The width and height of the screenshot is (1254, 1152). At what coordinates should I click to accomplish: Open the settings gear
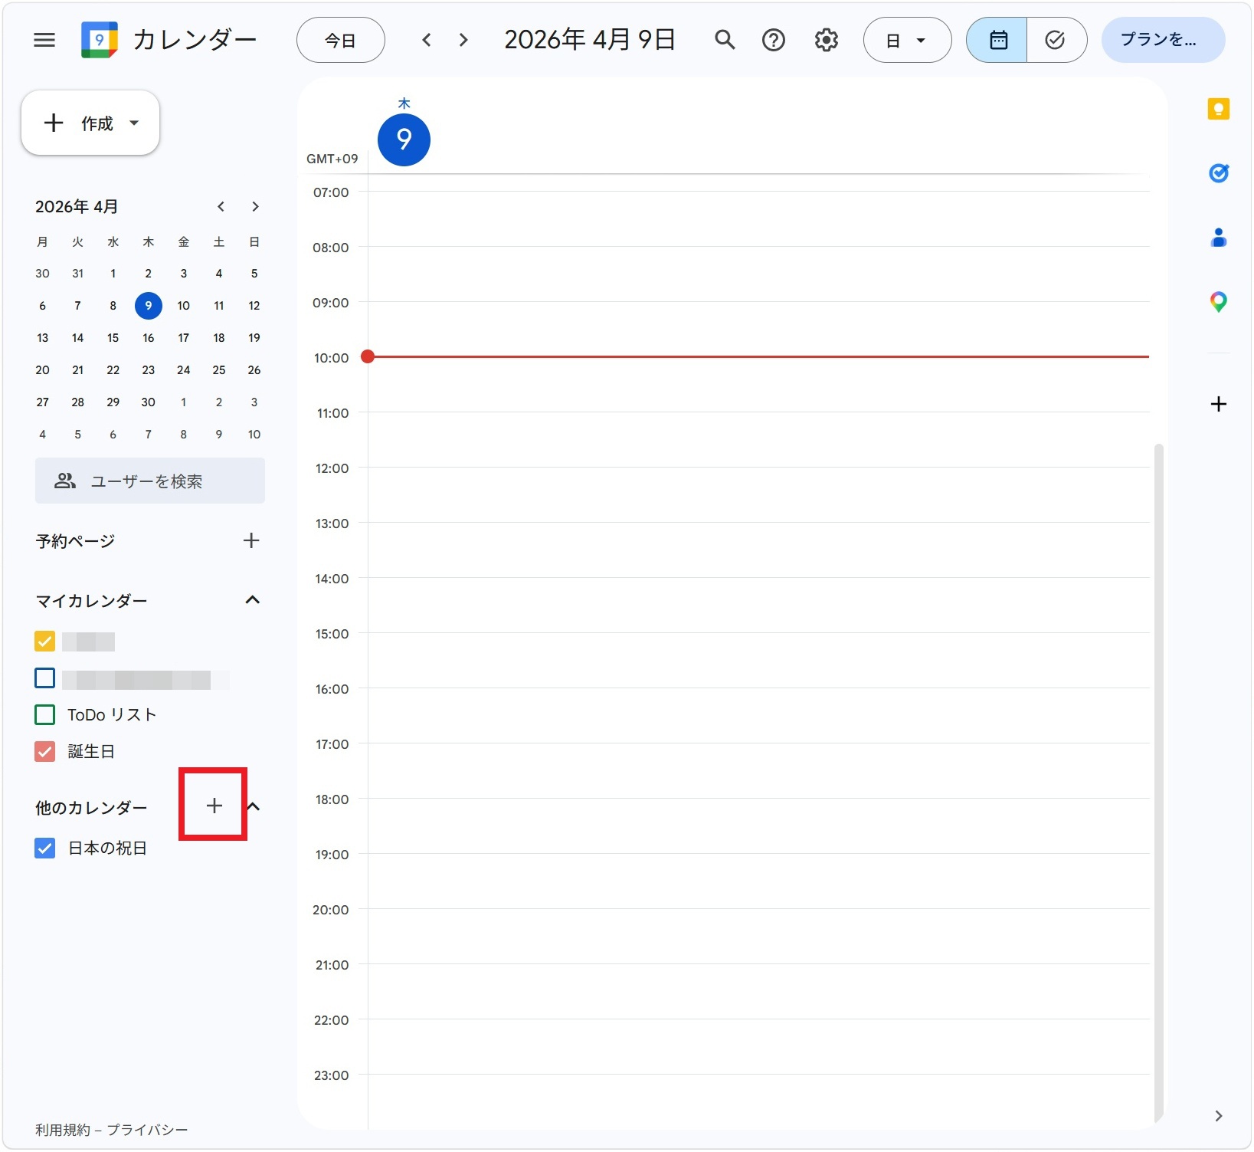coord(826,40)
